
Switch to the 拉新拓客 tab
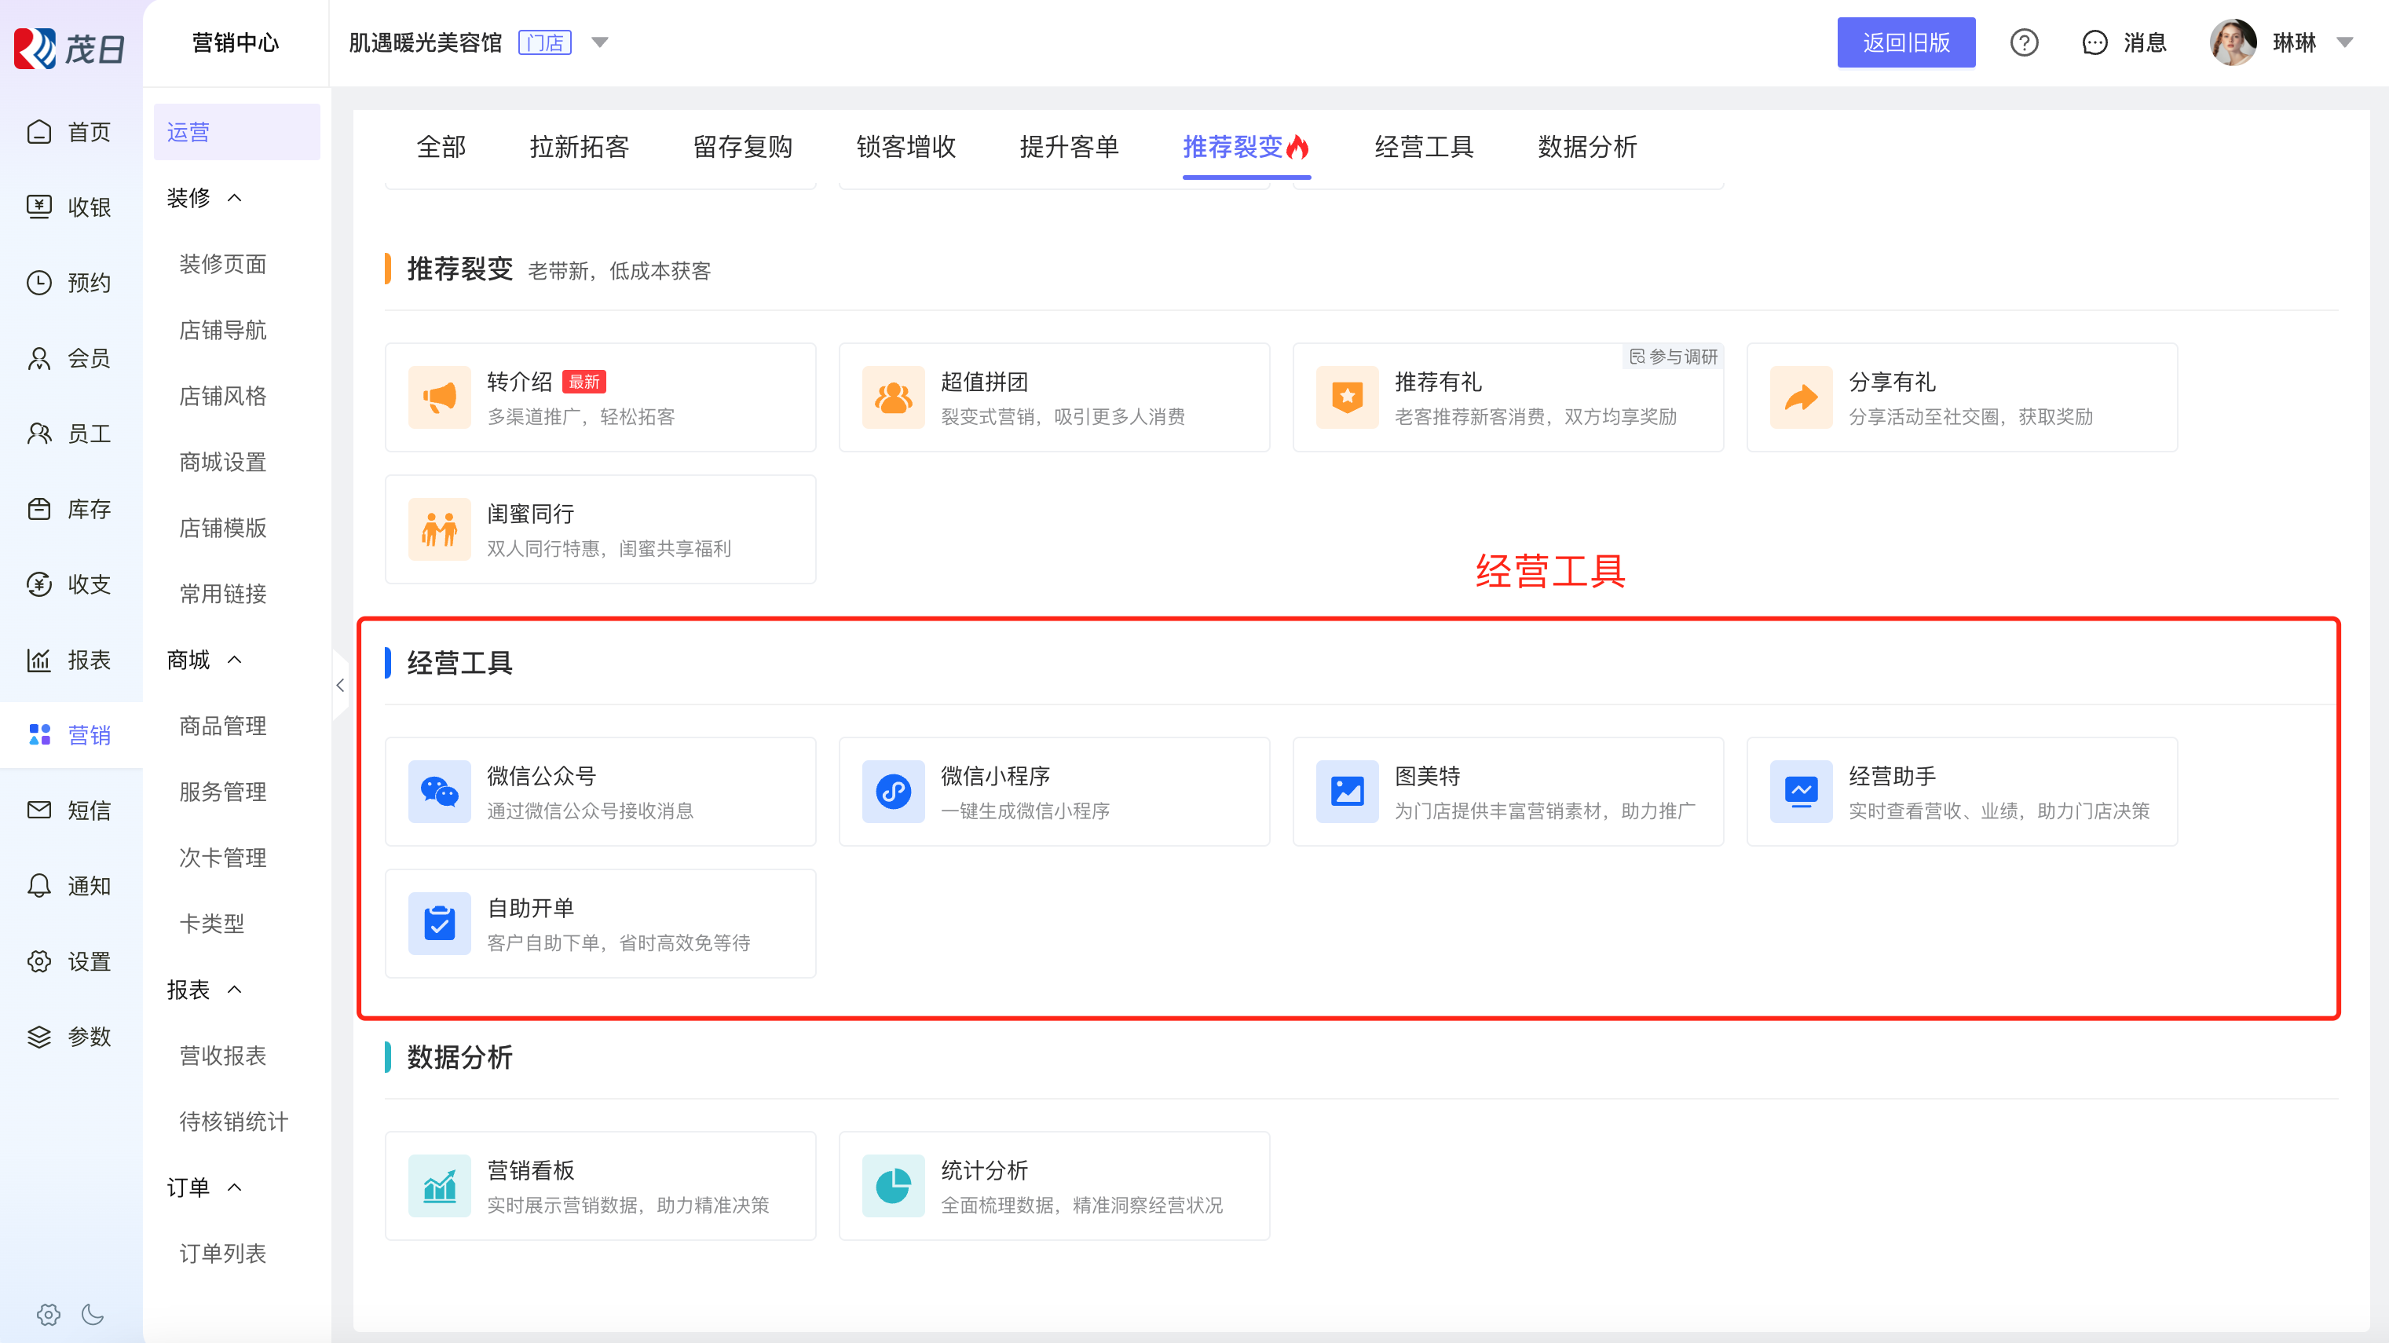(579, 147)
